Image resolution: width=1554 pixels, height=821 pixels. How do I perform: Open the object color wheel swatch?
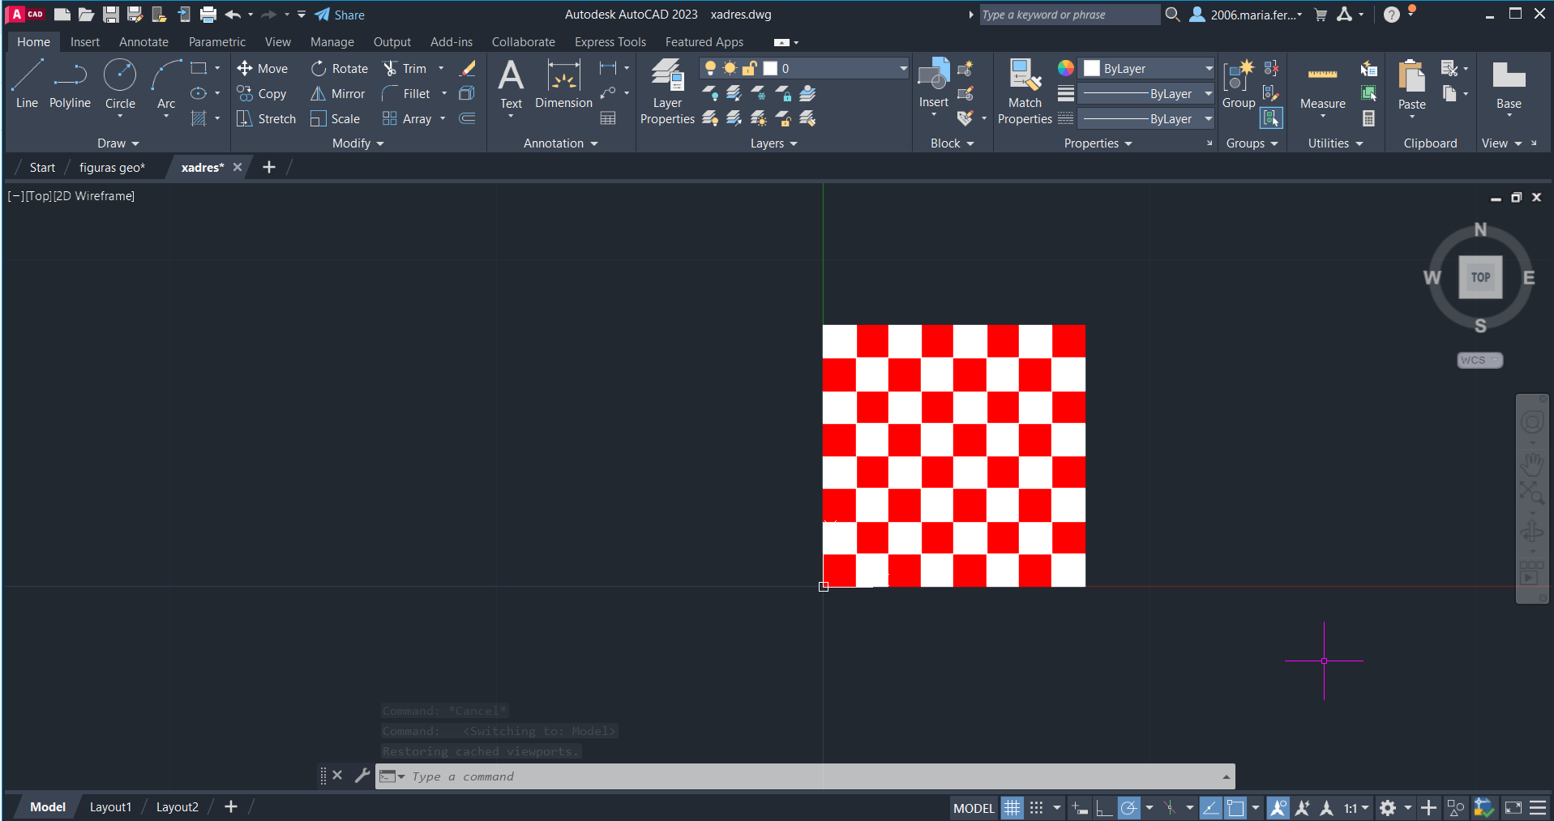(x=1065, y=68)
